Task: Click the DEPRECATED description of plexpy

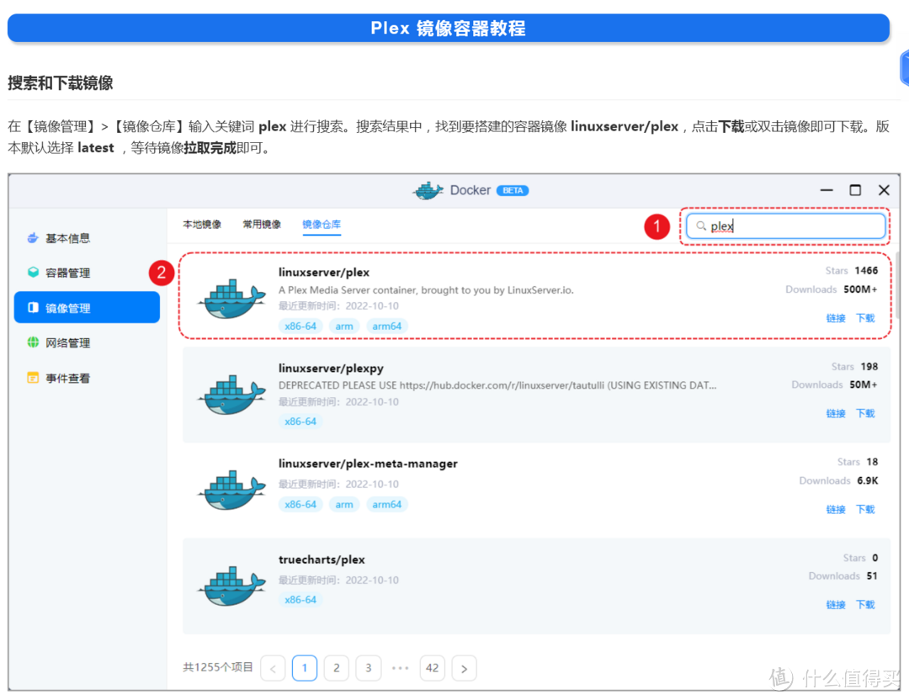Action: pyautogui.click(x=497, y=385)
